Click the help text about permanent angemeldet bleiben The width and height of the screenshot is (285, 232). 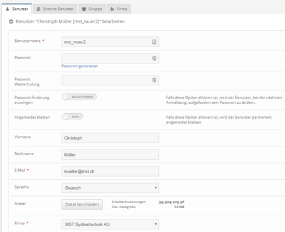[219, 119]
